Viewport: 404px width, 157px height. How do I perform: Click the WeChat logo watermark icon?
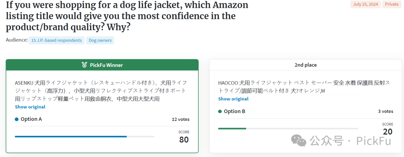coord(299,141)
